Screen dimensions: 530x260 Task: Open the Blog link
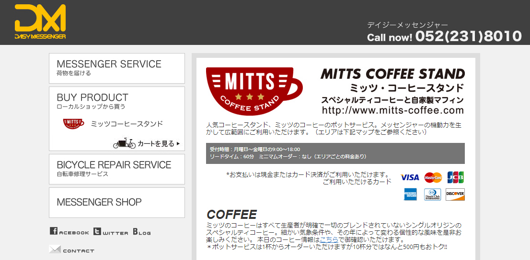coord(142,232)
